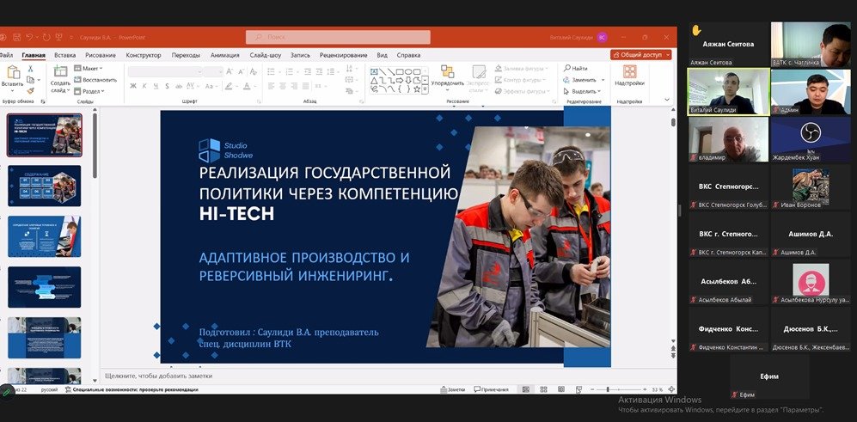This screenshot has height=422, width=857.
Task: Toggle the Примечания (Comments) pane button
Action: (490, 389)
